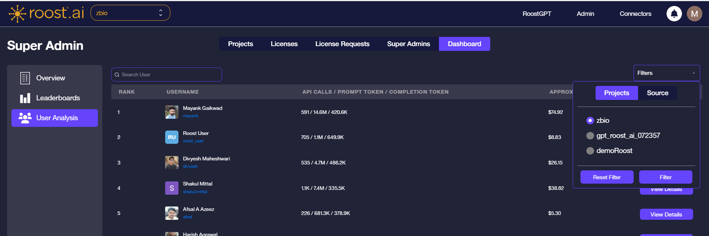Apply the Filter button

pos(666,177)
